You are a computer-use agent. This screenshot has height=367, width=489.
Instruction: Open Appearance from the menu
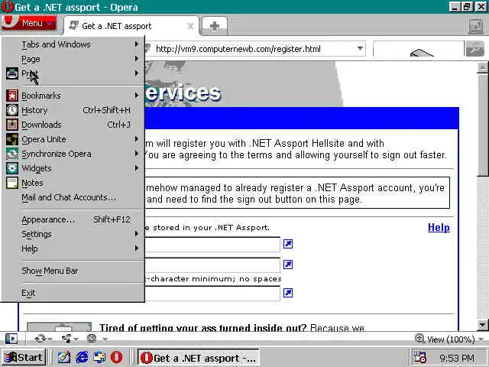[x=73, y=219]
